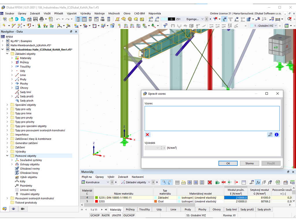Click the new nodal support icon
This screenshot has width=296, height=222.
[x=39, y=26]
